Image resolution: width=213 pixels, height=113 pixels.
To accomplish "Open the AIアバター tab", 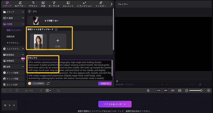I will (x=20, y=4).
